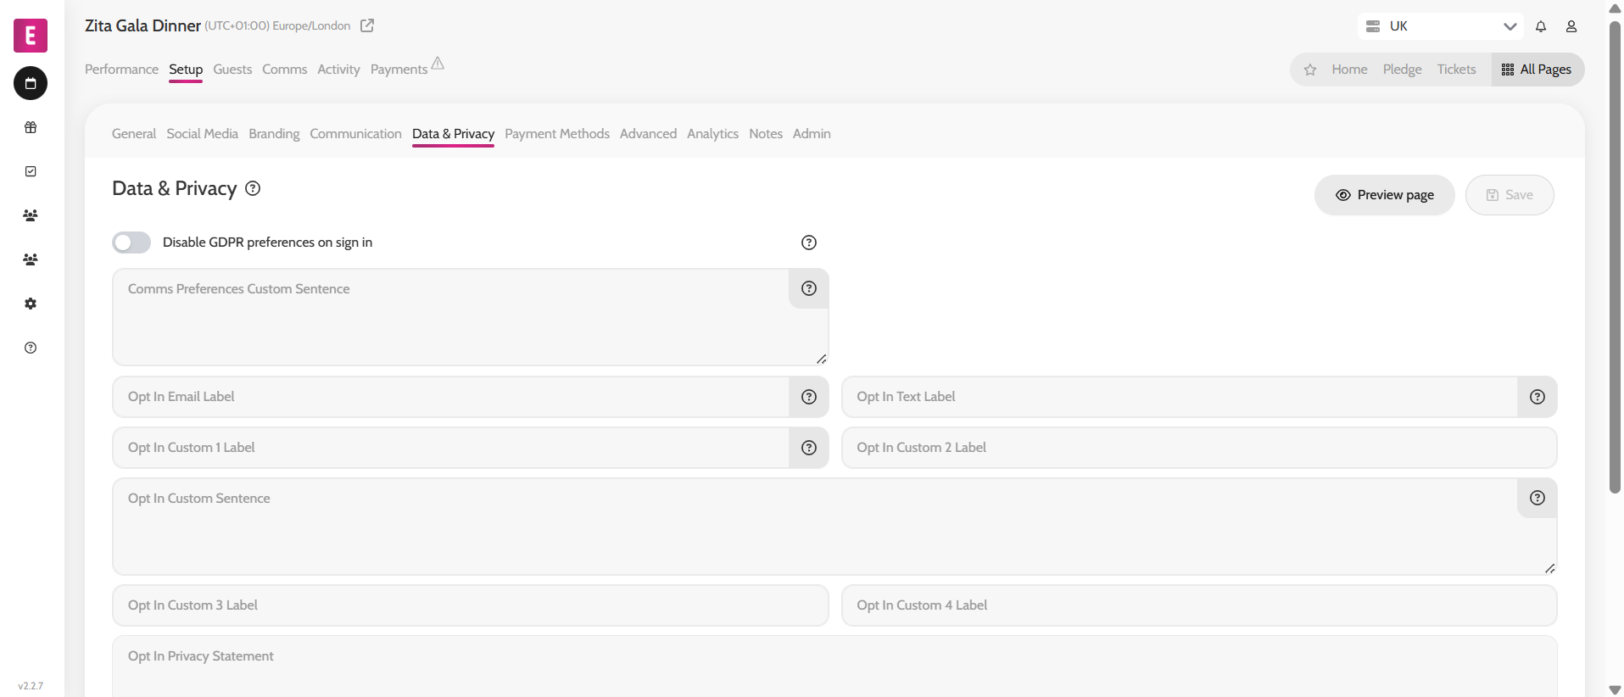The image size is (1624, 697).
Task: Open Notes settings tab
Action: pyautogui.click(x=766, y=134)
